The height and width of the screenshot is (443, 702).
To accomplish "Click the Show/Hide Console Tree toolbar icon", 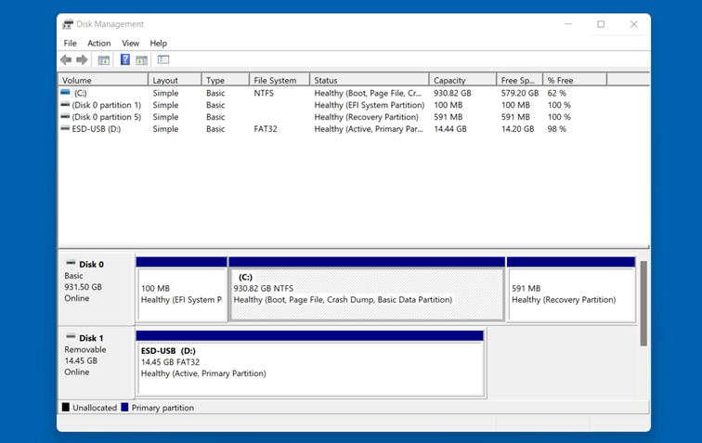I will [x=104, y=60].
